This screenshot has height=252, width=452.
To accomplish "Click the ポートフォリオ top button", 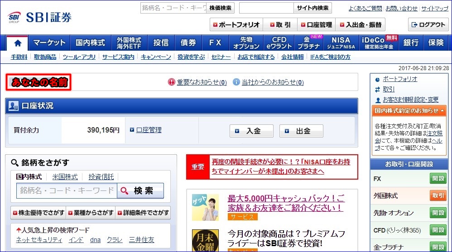I will coord(236,25).
